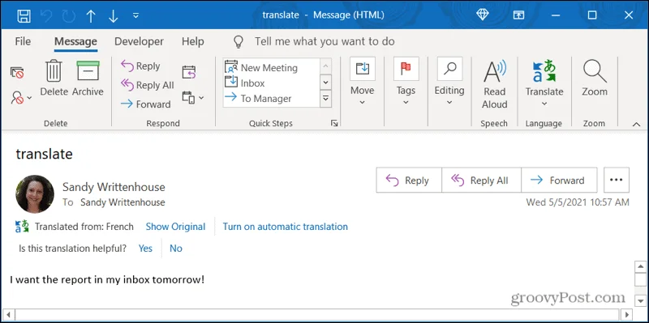Viewport: 649px width, 323px height.
Task: Click vertical scrollbar down arrow
Action: tap(640, 300)
